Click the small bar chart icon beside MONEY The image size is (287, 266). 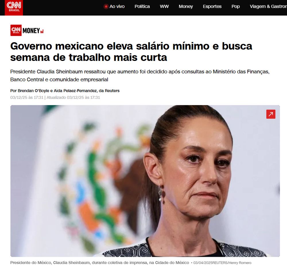[42, 31]
